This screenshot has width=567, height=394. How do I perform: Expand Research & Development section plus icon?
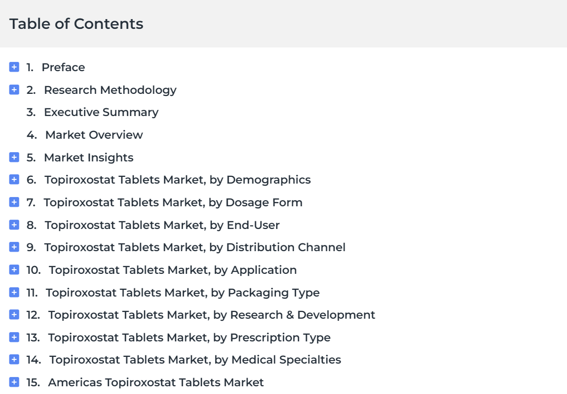[x=14, y=315]
